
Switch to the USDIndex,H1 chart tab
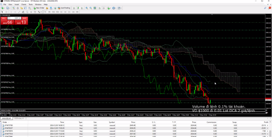[x=19, y=118]
